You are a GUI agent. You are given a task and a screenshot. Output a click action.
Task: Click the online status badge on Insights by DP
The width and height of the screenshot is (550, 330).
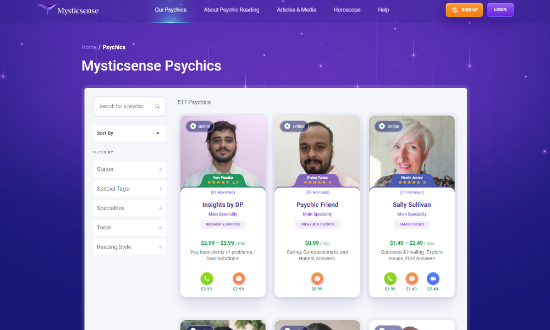tap(200, 127)
